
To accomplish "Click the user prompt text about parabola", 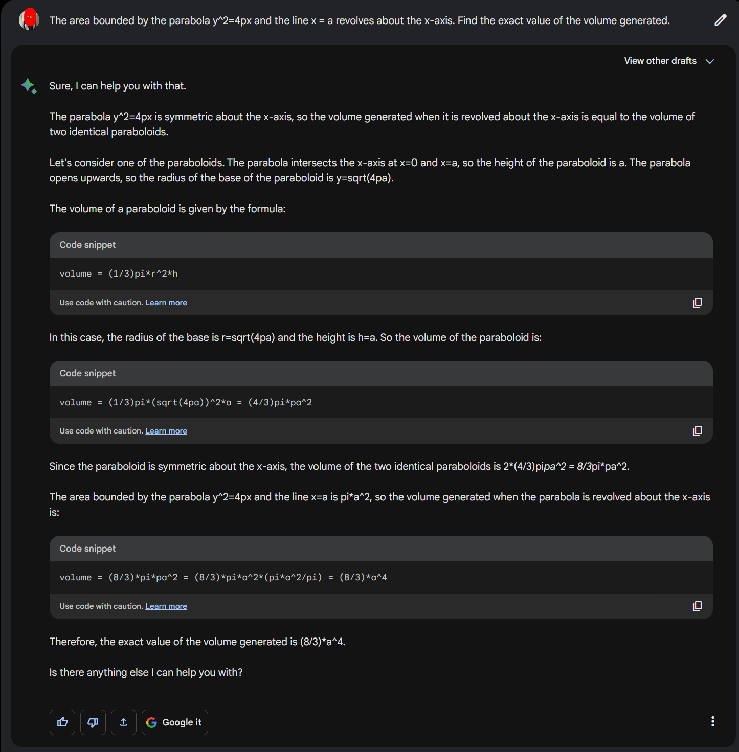I will coord(359,20).
